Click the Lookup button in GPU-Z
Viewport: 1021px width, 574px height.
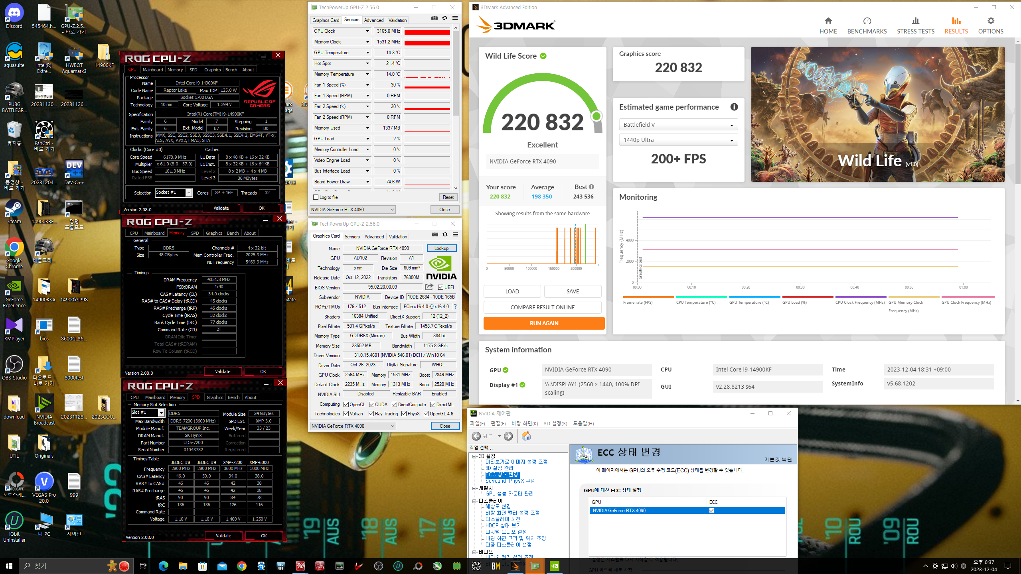[441, 248]
